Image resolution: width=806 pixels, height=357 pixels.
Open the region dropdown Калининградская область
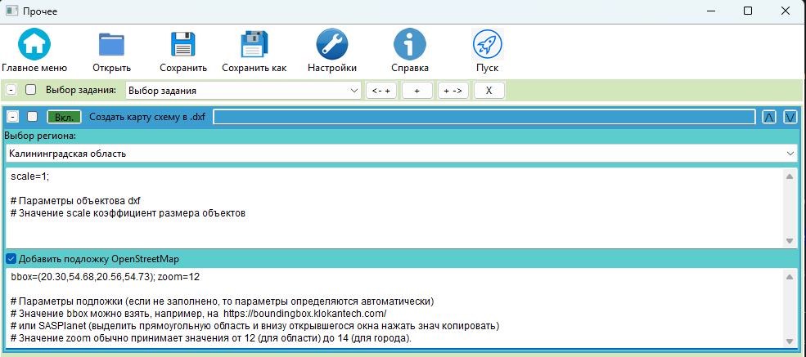pos(402,154)
